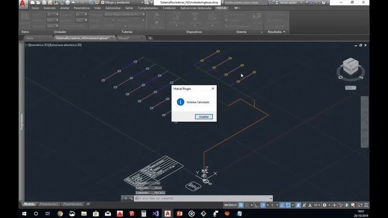Open the object snap options dropdown arrow

tap(293, 205)
